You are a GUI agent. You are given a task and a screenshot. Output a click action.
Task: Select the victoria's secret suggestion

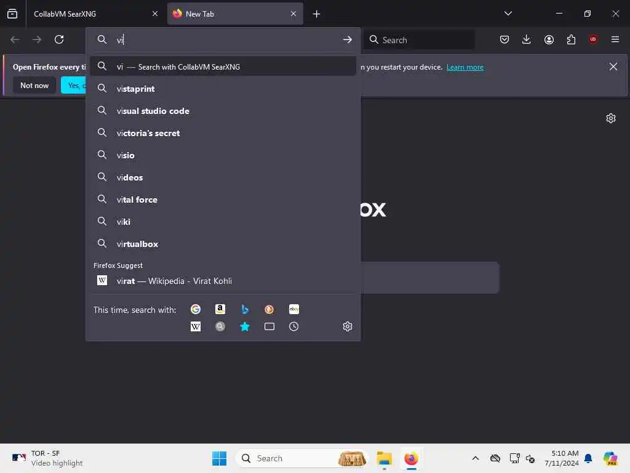[223, 133]
